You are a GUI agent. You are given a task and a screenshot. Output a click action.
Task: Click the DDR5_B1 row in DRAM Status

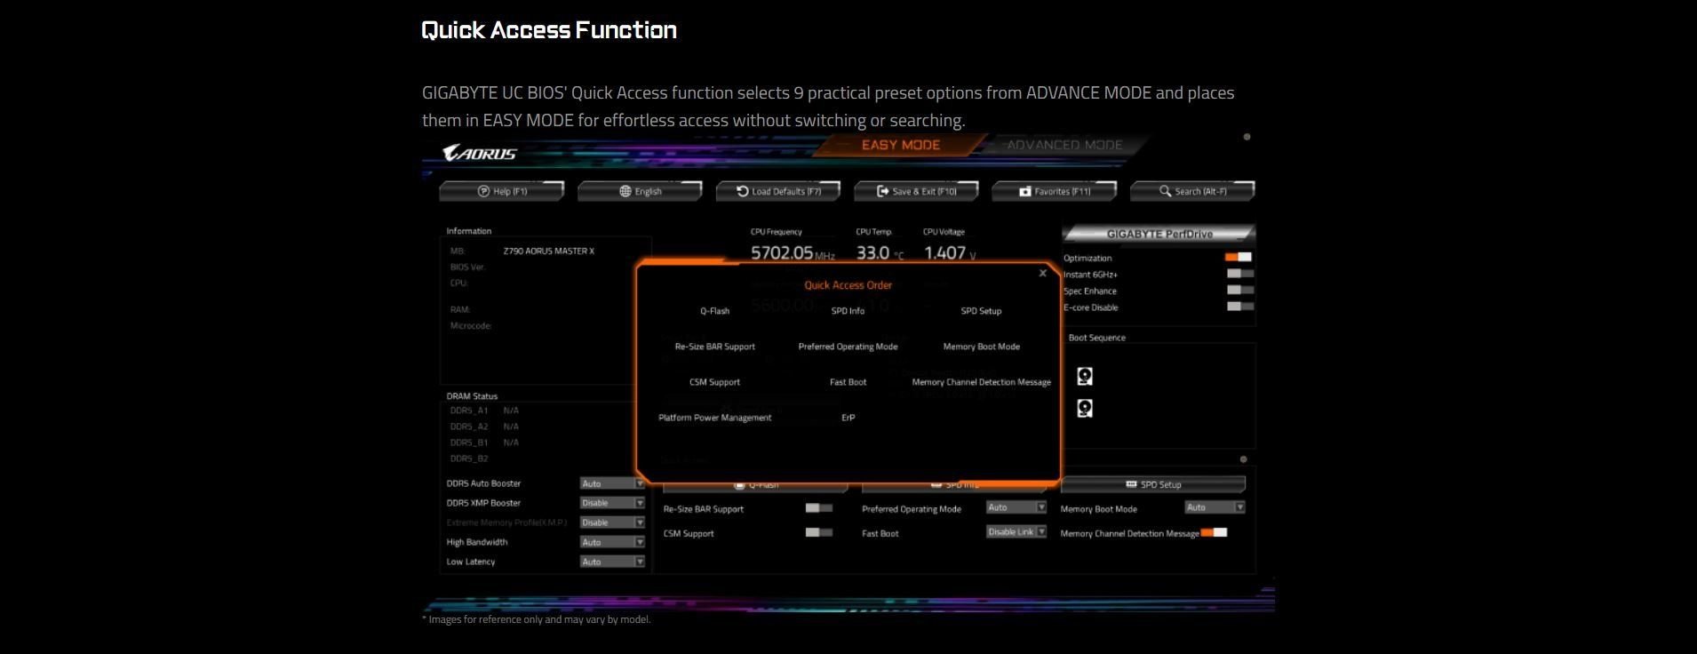[x=484, y=443]
